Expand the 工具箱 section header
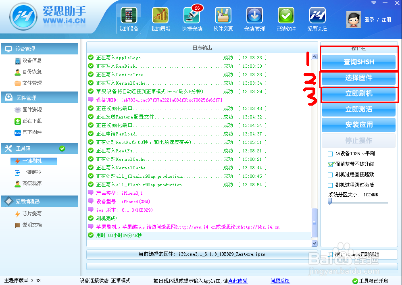 pos(39,148)
